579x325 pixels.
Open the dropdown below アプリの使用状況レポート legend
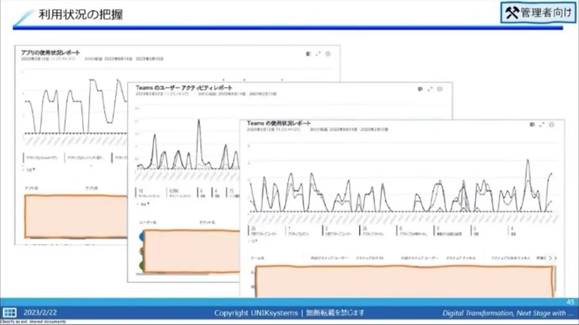pos(30,170)
